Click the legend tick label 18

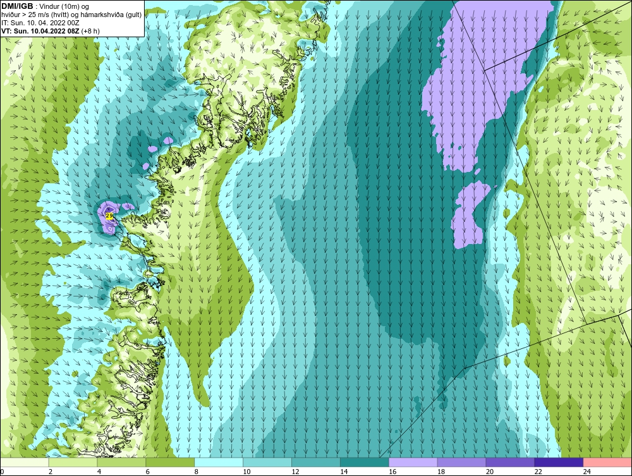(x=441, y=472)
